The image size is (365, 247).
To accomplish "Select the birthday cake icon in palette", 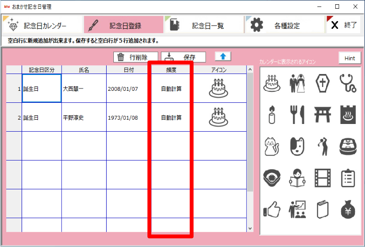I will point(272,83).
